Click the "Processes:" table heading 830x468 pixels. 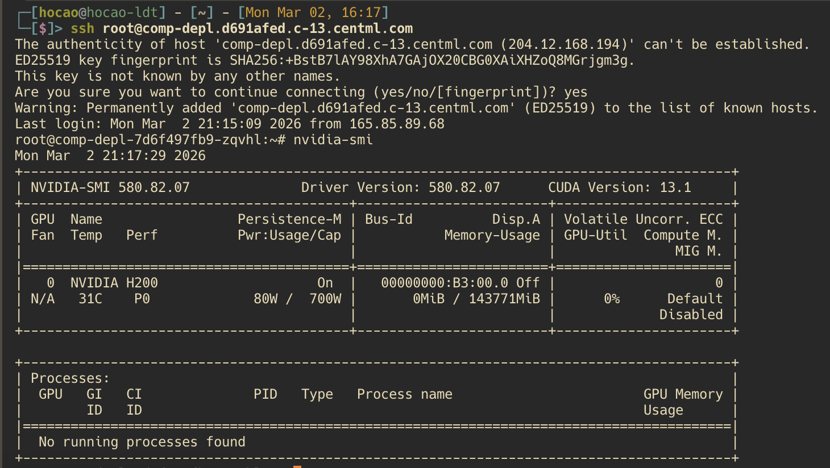pos(70,378)
